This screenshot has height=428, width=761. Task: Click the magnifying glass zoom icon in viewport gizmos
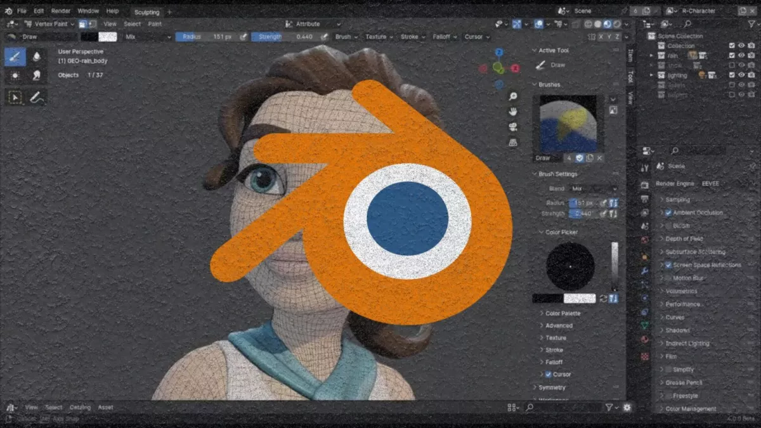512,96
